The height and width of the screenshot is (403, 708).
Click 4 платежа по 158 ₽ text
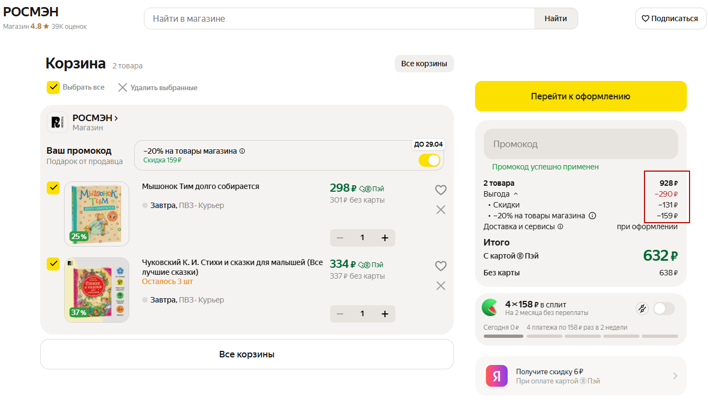click(x=577, y=328)
